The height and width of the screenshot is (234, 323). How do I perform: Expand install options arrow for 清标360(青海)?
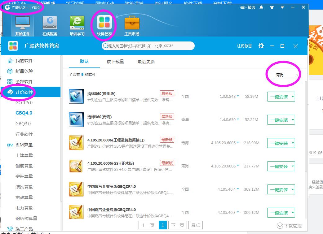pos(293,120)
